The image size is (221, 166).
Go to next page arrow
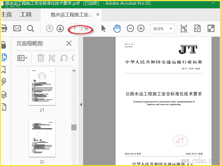[x=60, y=28]
